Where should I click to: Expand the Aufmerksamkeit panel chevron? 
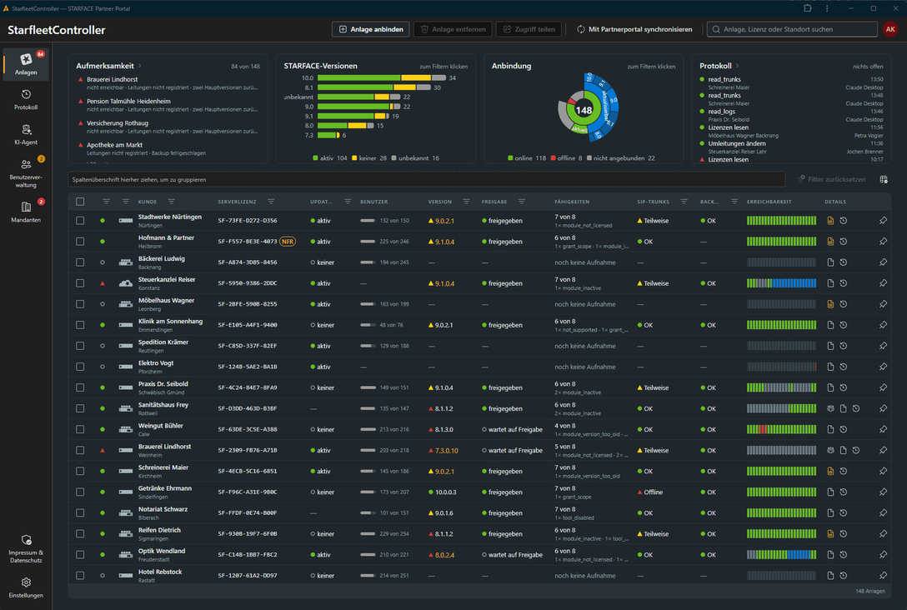140,66
